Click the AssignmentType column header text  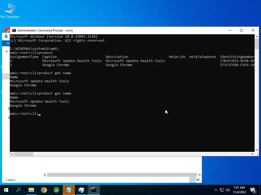[24, 57]
